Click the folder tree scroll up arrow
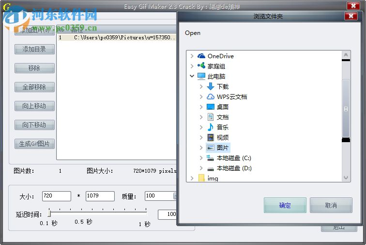 click(x=346, y=55)
